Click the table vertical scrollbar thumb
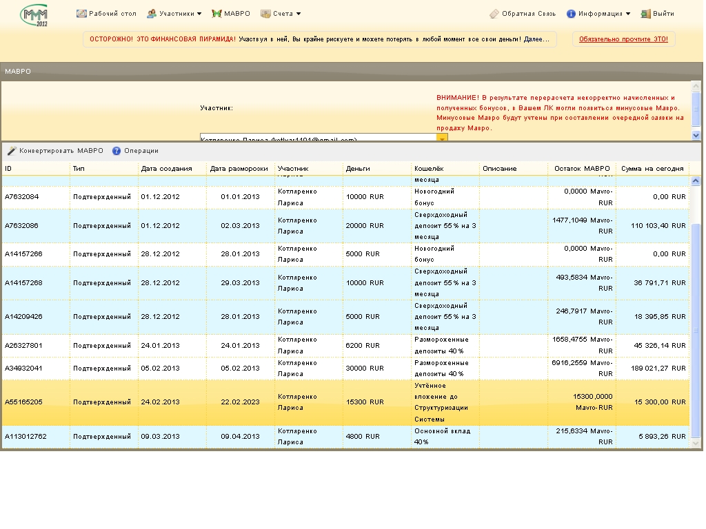The height and width of the screenshot is (529, 706). point(696,330)
